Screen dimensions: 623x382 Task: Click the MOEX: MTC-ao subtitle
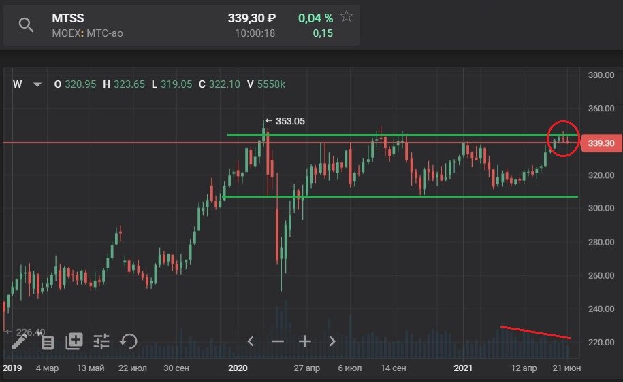(87, 33)
